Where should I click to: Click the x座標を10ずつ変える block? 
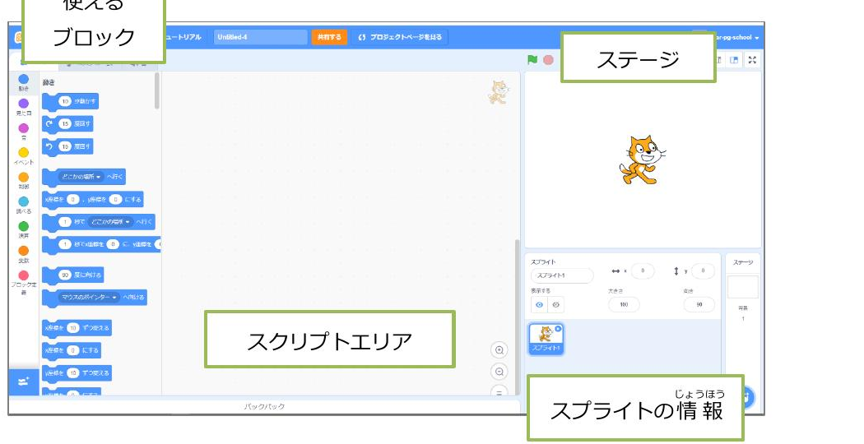tap(77, 328)
